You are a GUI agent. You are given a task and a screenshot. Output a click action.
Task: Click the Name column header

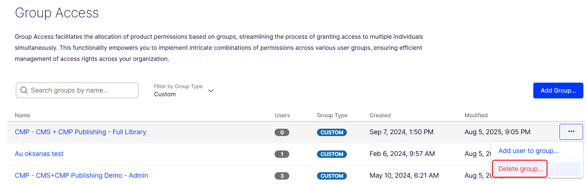coord(23,115)
